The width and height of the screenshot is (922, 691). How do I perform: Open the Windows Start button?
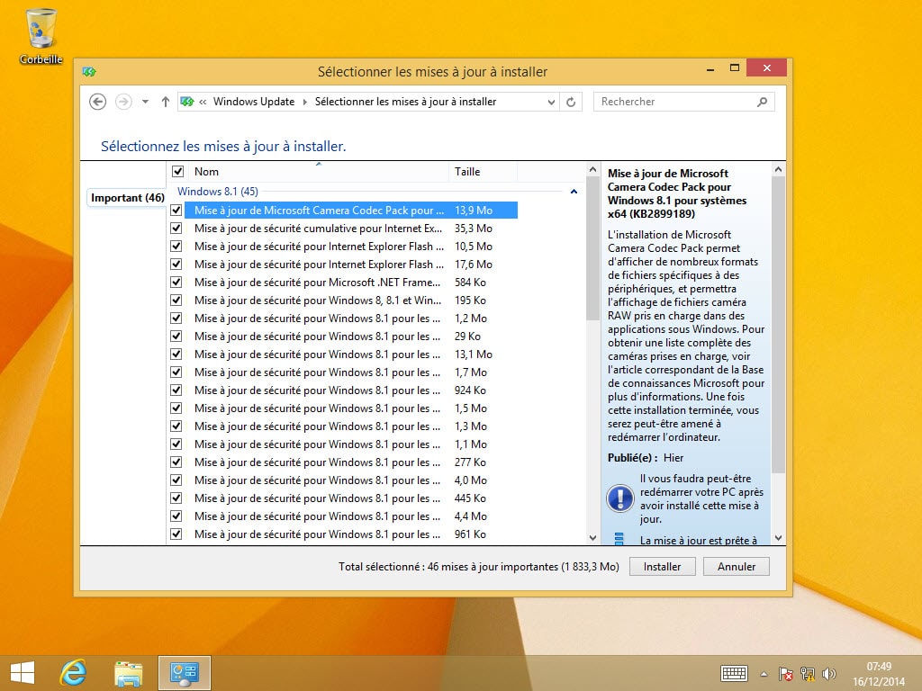23,673
